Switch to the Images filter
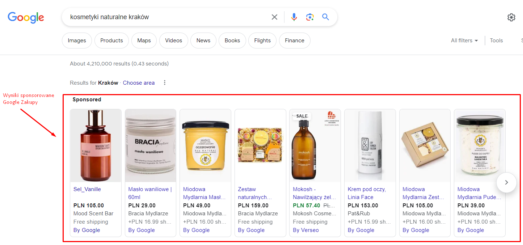 pyautogui.click(x=77, y=41)
